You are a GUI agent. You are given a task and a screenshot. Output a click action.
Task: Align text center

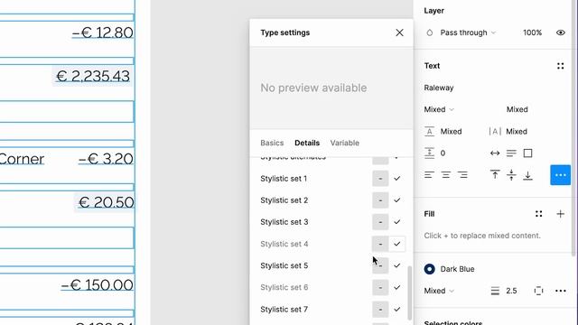pyautogui.click(x=445, y=175)
